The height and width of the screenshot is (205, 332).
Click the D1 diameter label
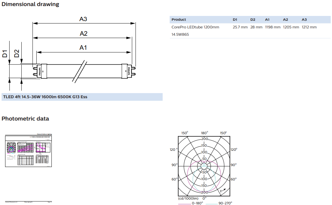click(5, 54)
